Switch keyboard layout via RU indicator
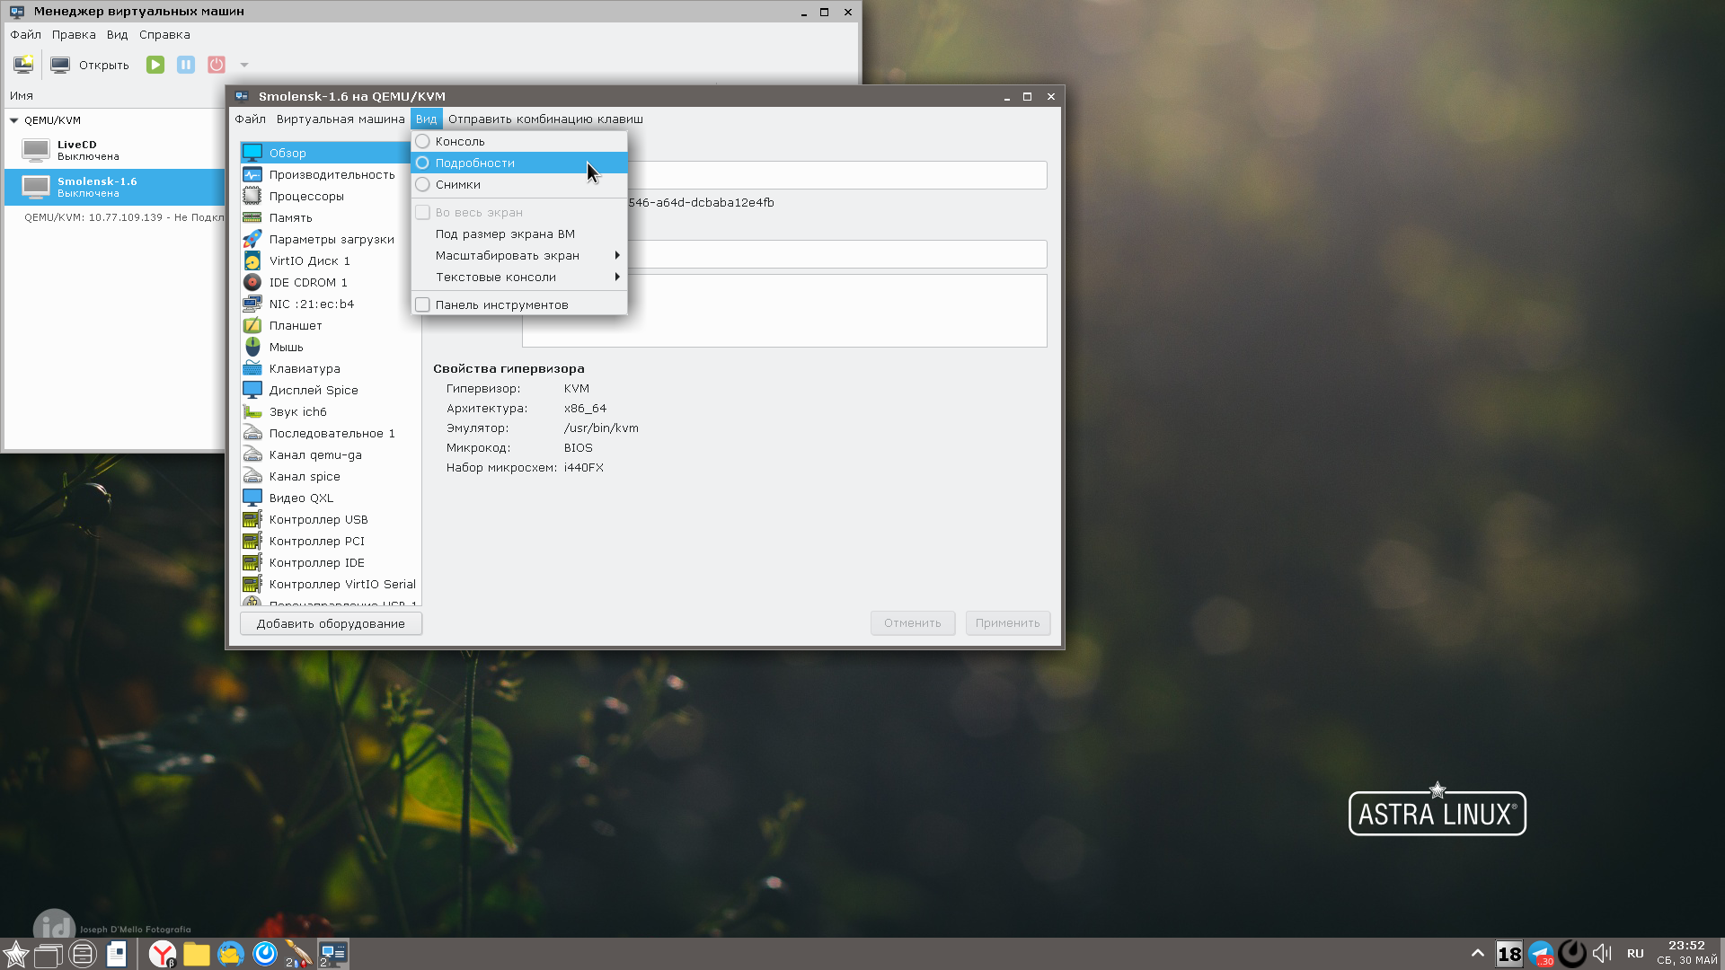 [1635, 954]
